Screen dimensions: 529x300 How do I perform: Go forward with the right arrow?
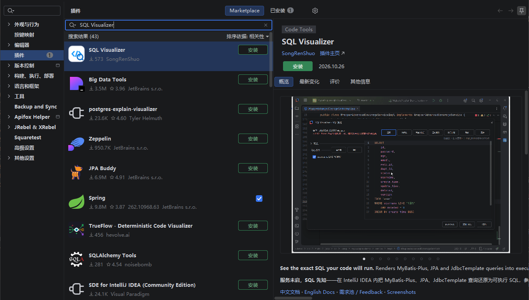(x=510, y=11)
